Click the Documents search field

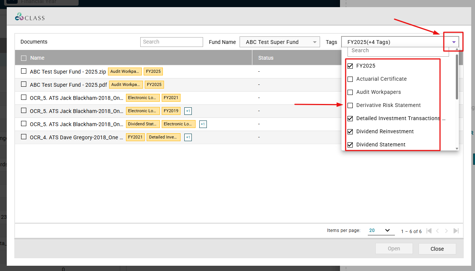tap(171, 42)
